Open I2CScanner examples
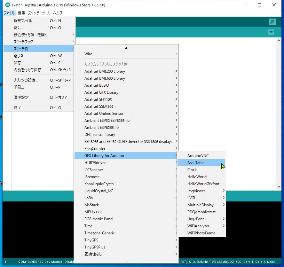This screenshot has width=284, height=267. pos(125,170)
